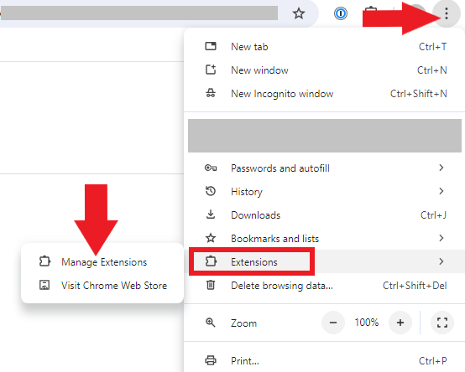This screenshot has width=465, height=372.
Task: Enter full screen with the fullscreen icon
Action: click(442, 323)
